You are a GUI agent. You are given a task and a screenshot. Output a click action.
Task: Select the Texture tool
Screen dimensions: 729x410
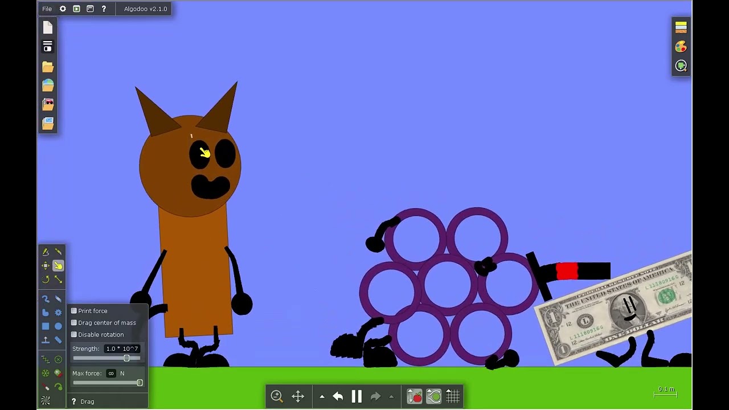[46, 400]
